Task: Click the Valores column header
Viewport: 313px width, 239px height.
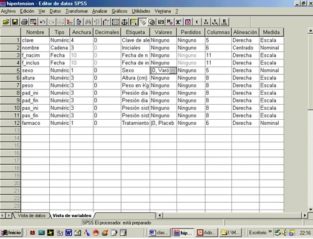Action: (x=163, y=32)
